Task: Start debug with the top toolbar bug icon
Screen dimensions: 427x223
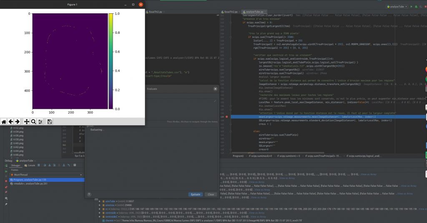Action: 416,7
